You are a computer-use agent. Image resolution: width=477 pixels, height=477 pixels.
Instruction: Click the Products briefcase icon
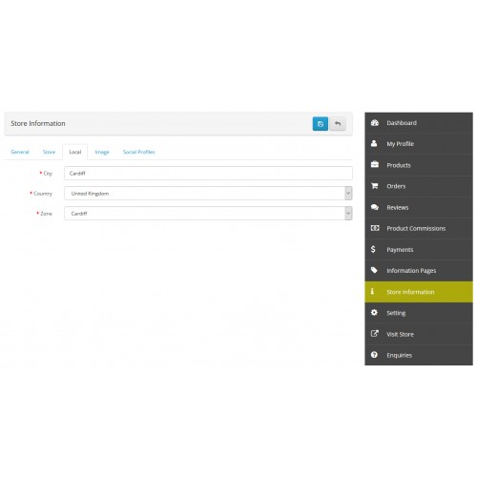click(x=375, y=165)
